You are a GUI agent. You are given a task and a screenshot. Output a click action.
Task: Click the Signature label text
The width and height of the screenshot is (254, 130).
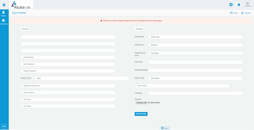138,99
